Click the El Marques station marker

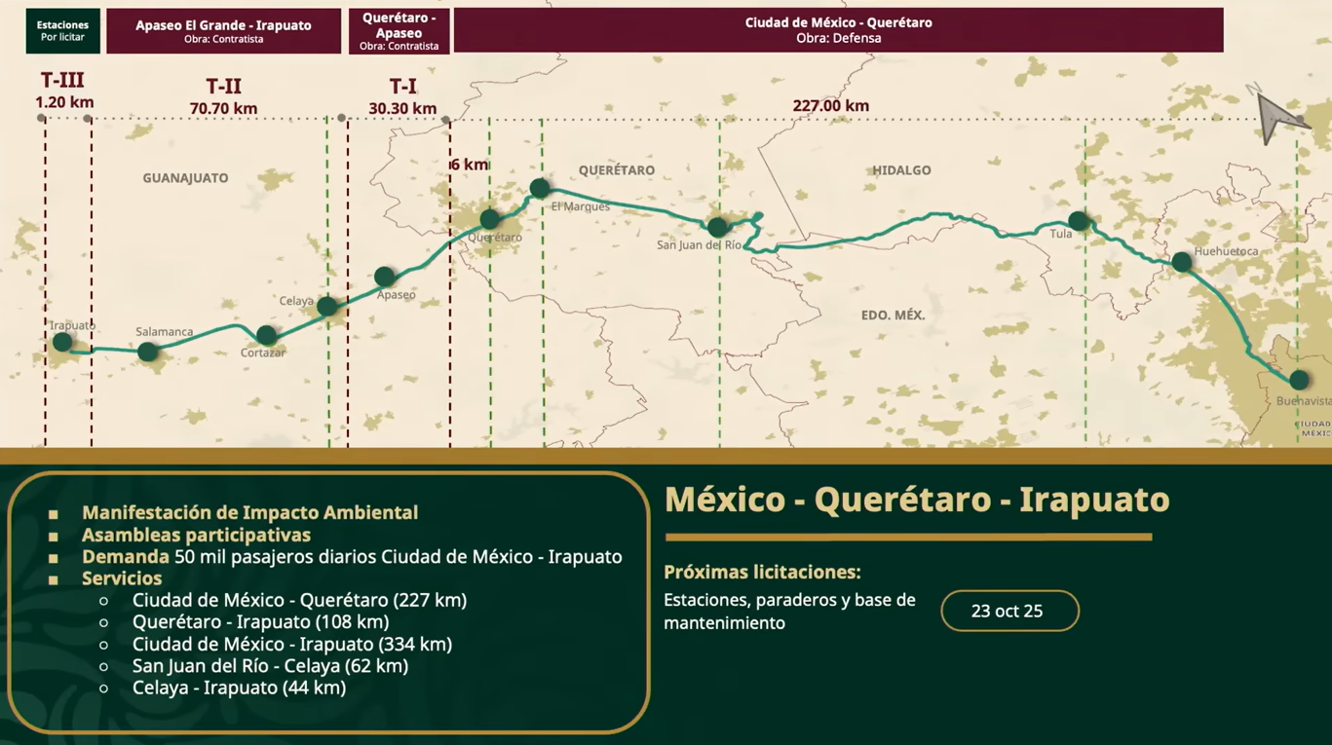click(540, 188)
